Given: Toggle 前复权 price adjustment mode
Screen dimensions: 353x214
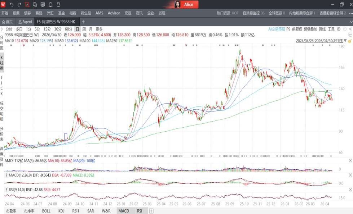Looking at the screenshot, I should point(297,29).
